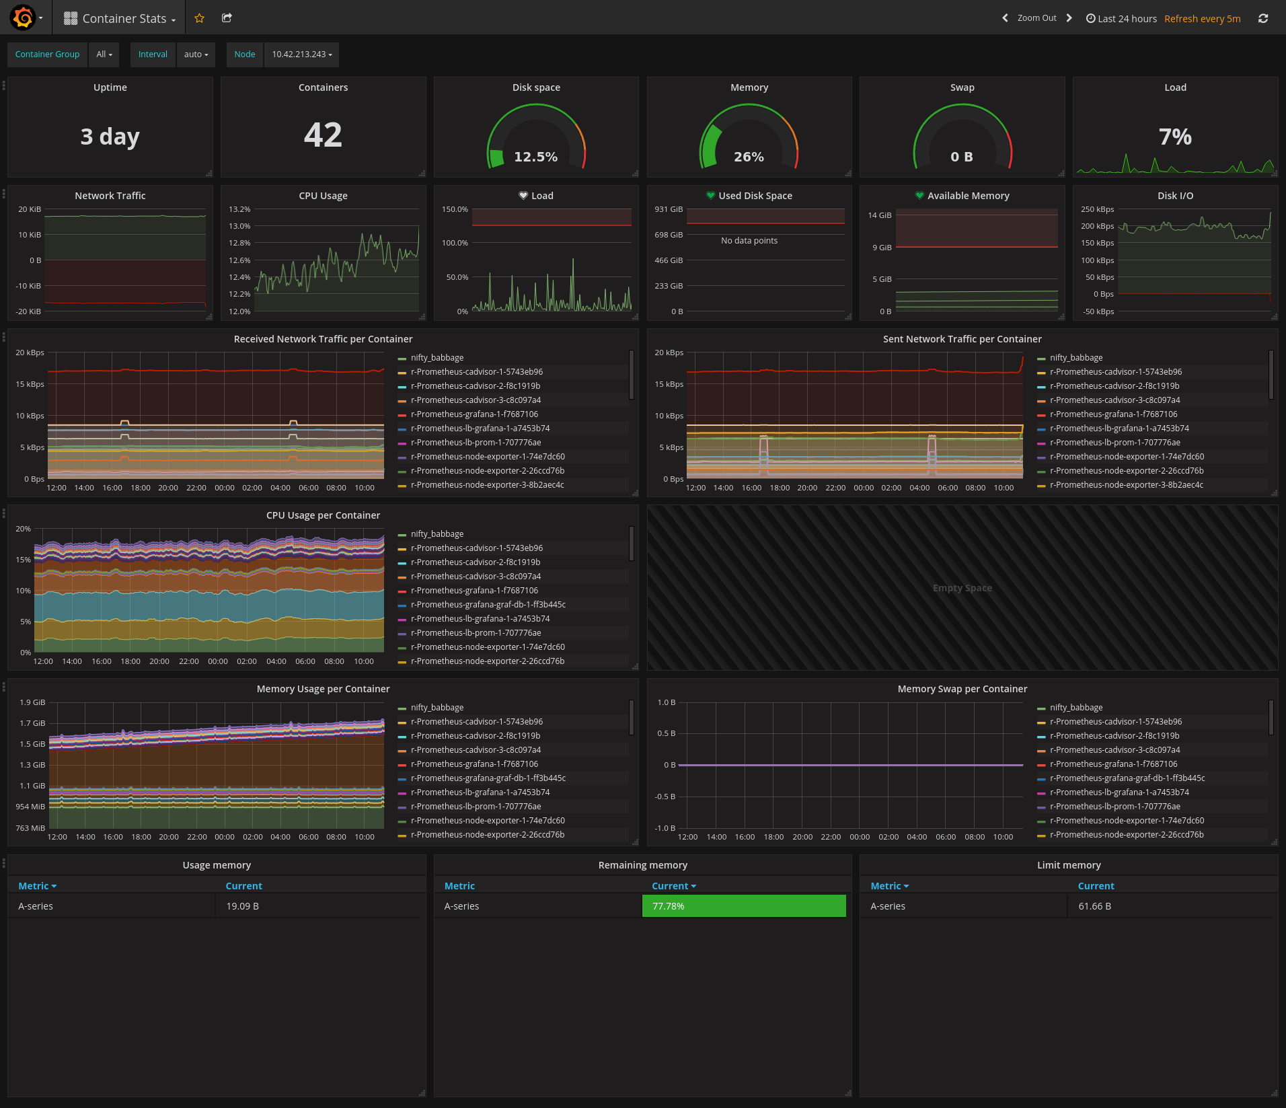Star the Container Stats dashboard
The image size is (1286, 1108).
point(199,18)
